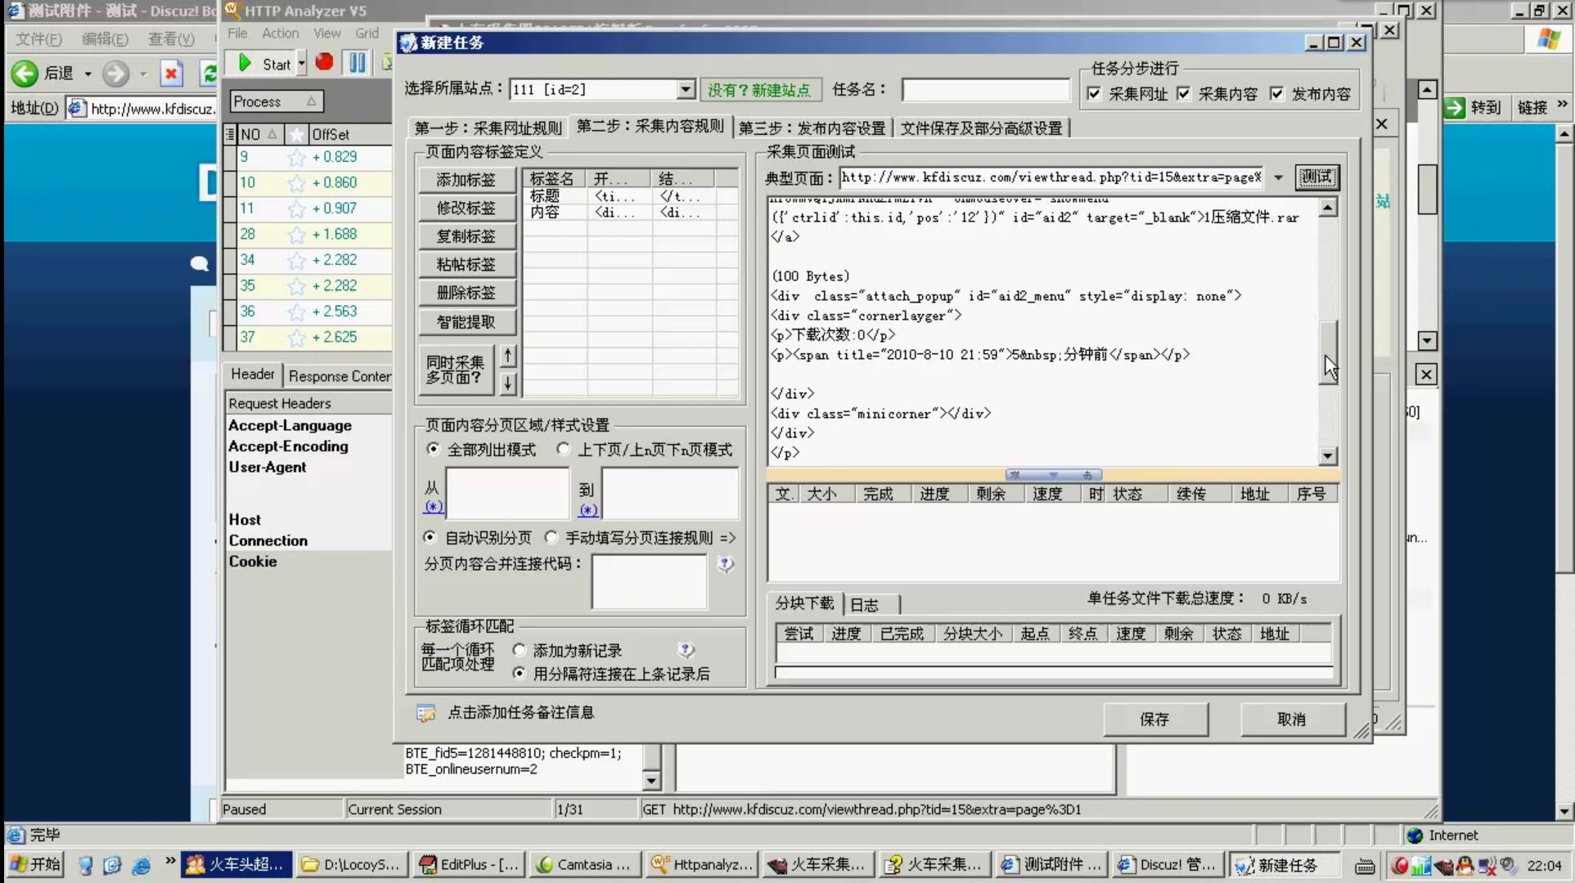
Task: Click the upward arrow reorder icon
Action: point(506,356)
